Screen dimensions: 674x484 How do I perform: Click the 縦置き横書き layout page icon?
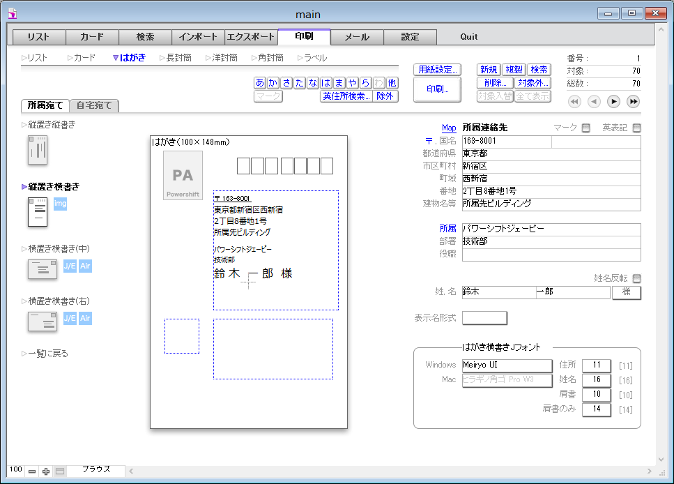(37, 212)
